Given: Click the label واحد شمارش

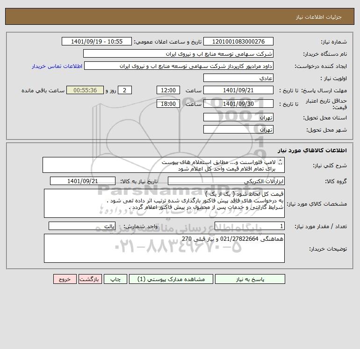Looking at the screenshot, I should [x=141, y=226].
